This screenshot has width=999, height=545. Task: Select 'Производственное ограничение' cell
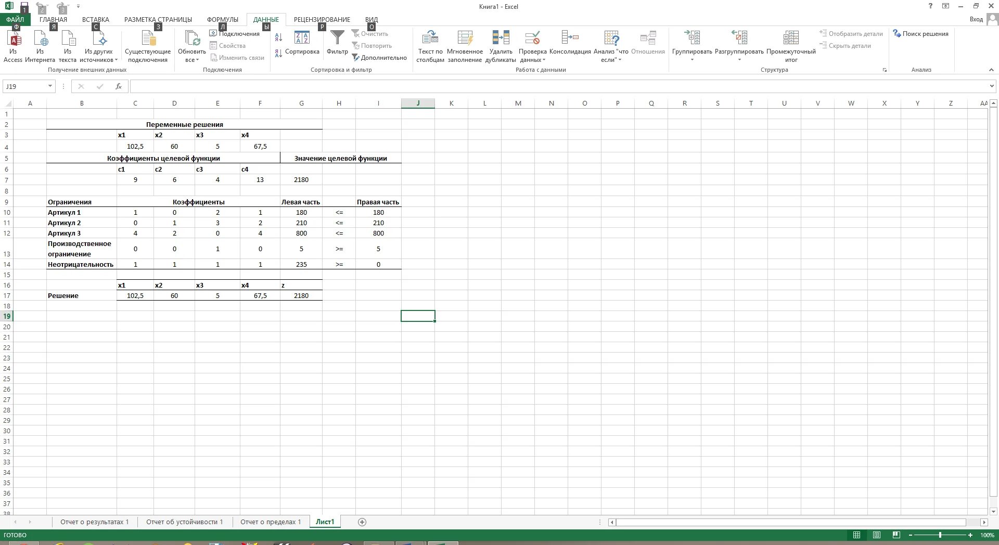(82, 249)
